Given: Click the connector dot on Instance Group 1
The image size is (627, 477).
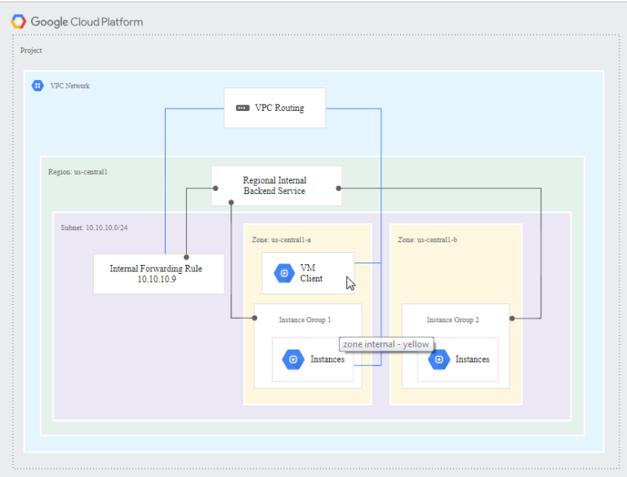Looking at the screenshot, I should point(255,318).
